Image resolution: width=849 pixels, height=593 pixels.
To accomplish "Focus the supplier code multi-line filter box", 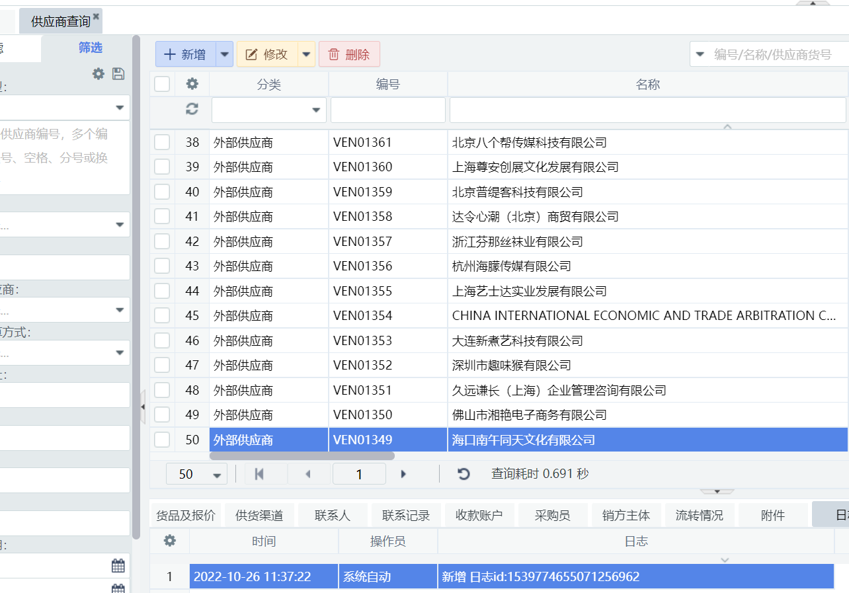I will point(65,158).
